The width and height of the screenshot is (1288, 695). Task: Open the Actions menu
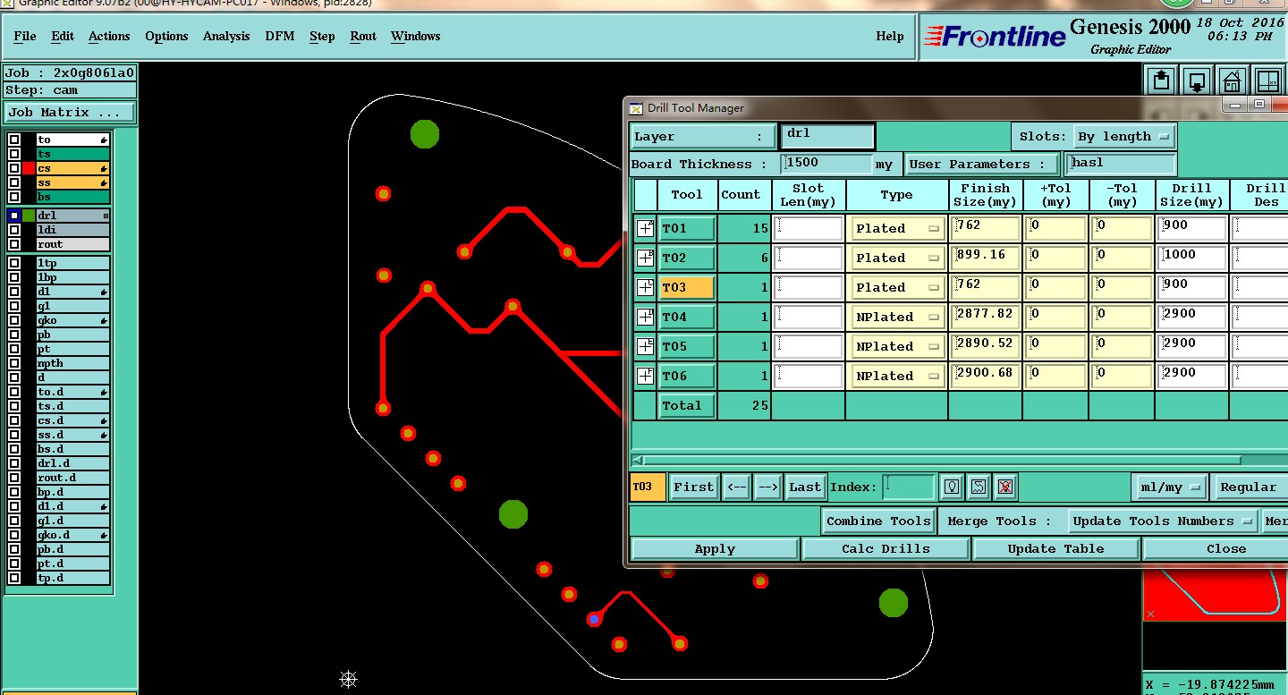point(109,36)
